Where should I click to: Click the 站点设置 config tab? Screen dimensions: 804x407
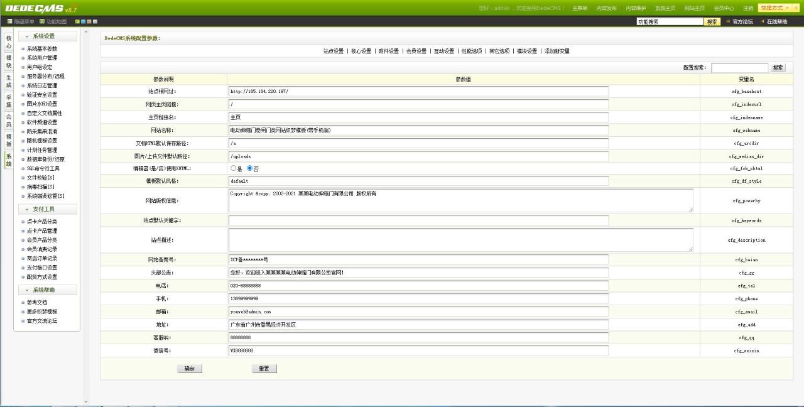pyautogui.click(x=334, y=51)
